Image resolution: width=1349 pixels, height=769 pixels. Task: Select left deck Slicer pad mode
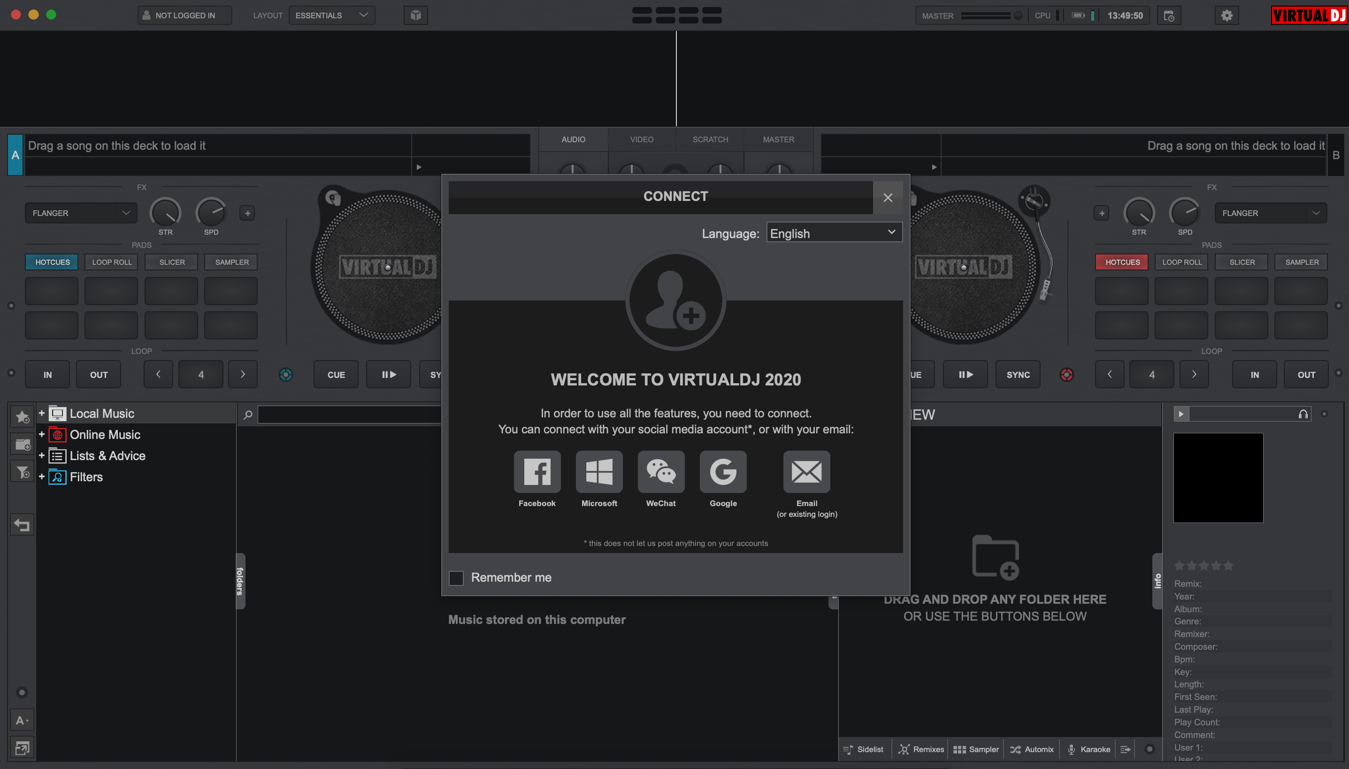pyautogui.click(x=172, y=262)
